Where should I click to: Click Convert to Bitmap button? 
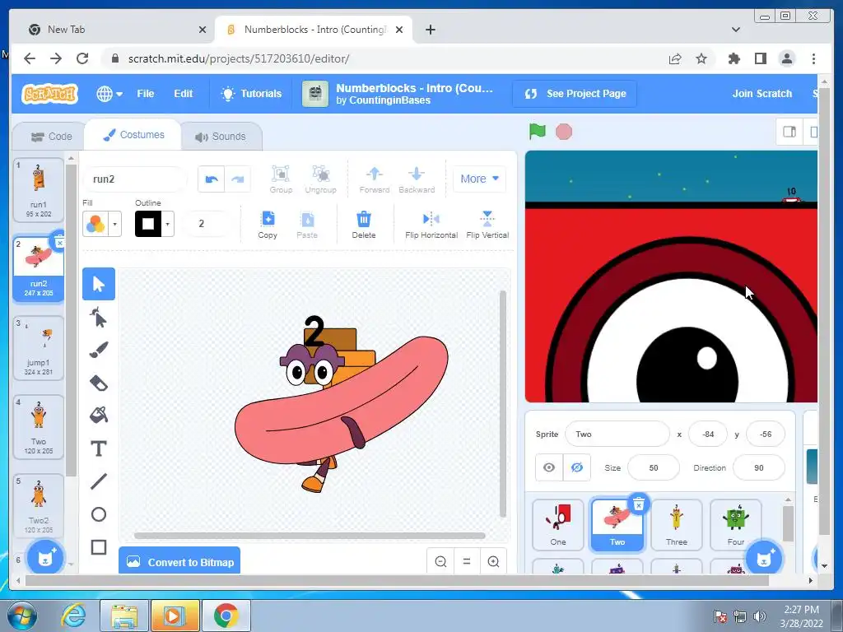tap(179, 561)
